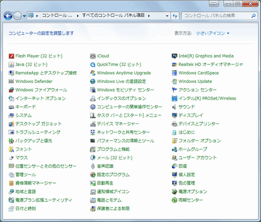
Task: Open the コンピューターの簡単操作センター link
Action: [x=129, y=107]
